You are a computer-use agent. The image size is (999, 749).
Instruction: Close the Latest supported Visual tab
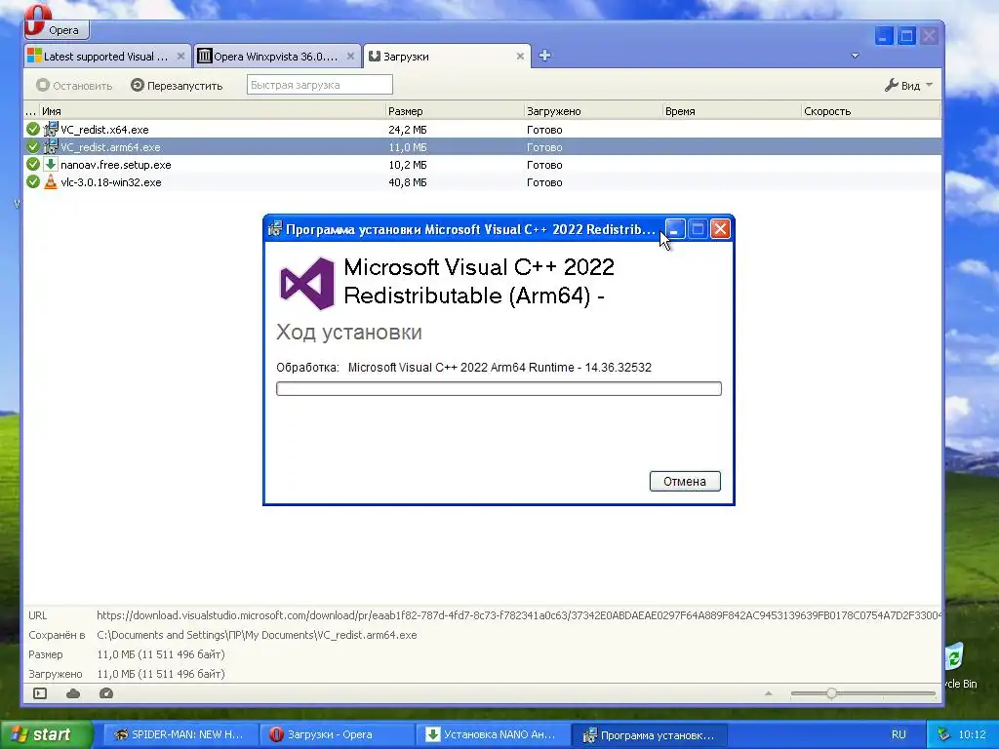[180, 56]
